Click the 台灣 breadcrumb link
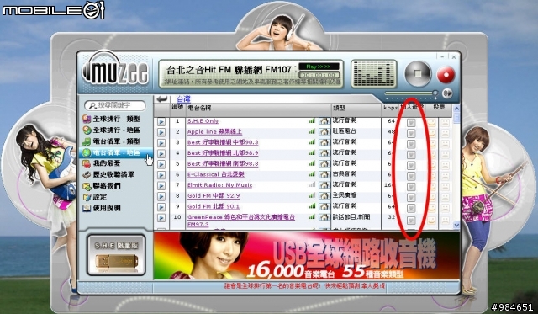The width and height of the screenshot is (538, 314). (x=183, y=99)
